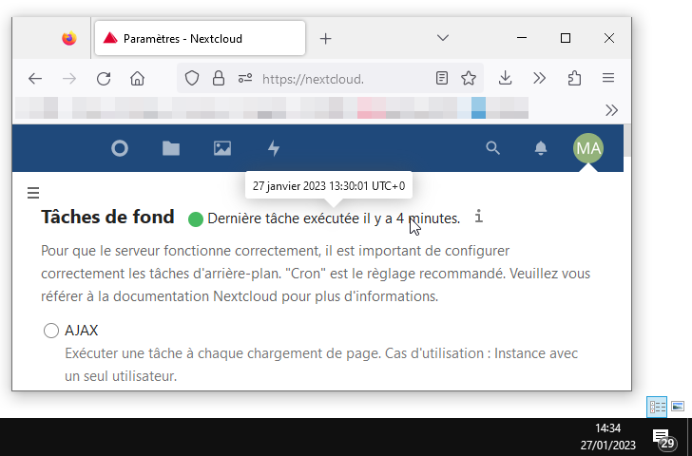Open background jobs info icon
This screenshot has height=456, width=692.
tap(479, 217)
